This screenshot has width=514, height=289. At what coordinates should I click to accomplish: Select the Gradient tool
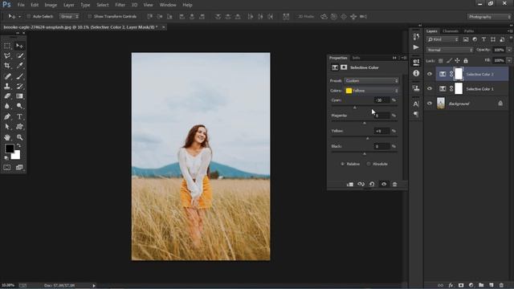pos(19,96)
